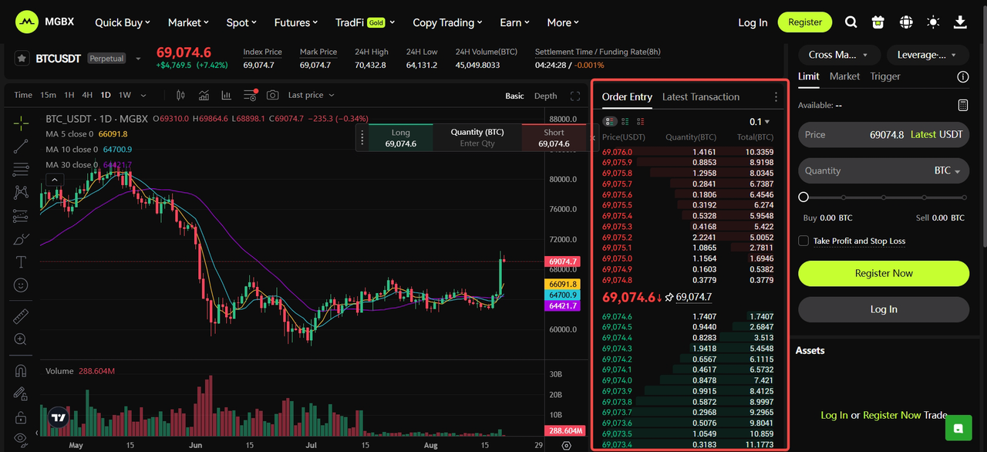This screenshot has width=987, height=452.
Task: Click the quantity slider handle
Action: (x=803, y=197)
